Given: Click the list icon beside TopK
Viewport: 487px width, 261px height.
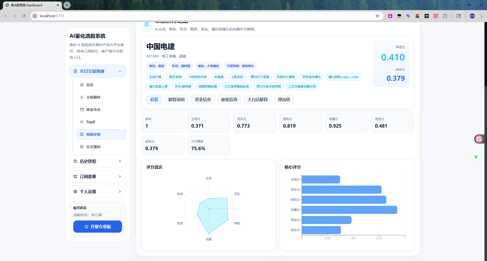Looking at the screenshot, I should click(x=82, y=122).
